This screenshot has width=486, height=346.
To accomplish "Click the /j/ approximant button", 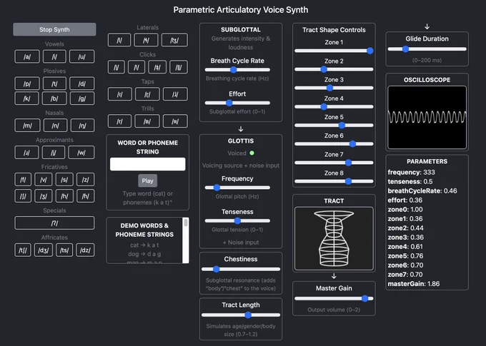I will [54, 152].
